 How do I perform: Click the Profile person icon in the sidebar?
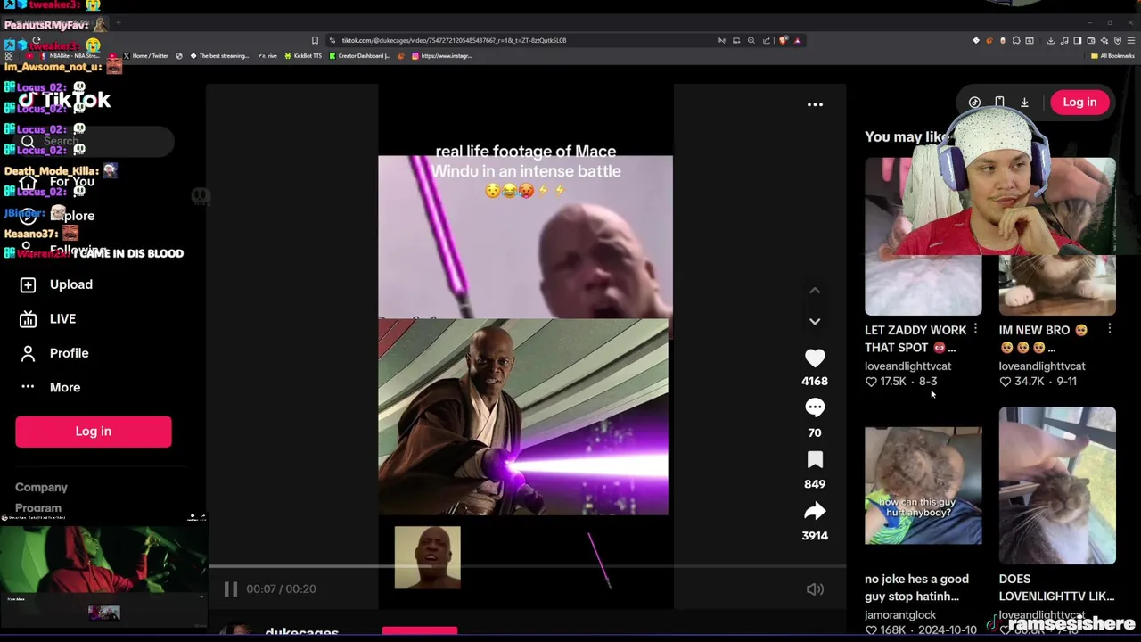coord(28,353)
